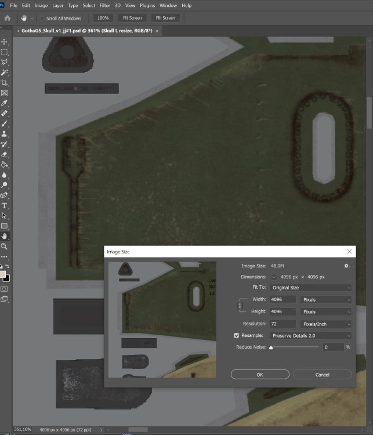Click the Image Size settings gear icon

(x=347, y=266)
